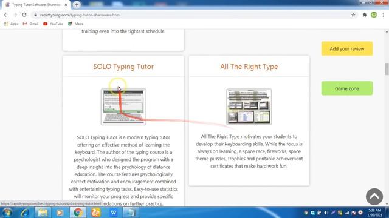Viewport: 389px width, 218px height.
Task: Bookmark this page with the star icon
Action: [x=353, y=15]
